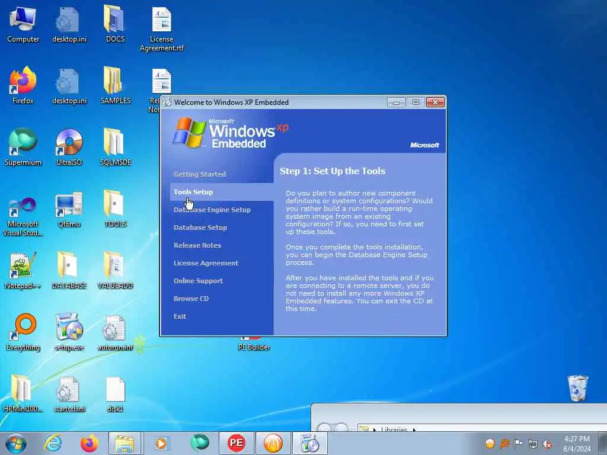Image resolution: width=607 pixels, height=455 pixels.
Task: Select the License Agreement.rtf file icon
Action: tap(162, 28)
